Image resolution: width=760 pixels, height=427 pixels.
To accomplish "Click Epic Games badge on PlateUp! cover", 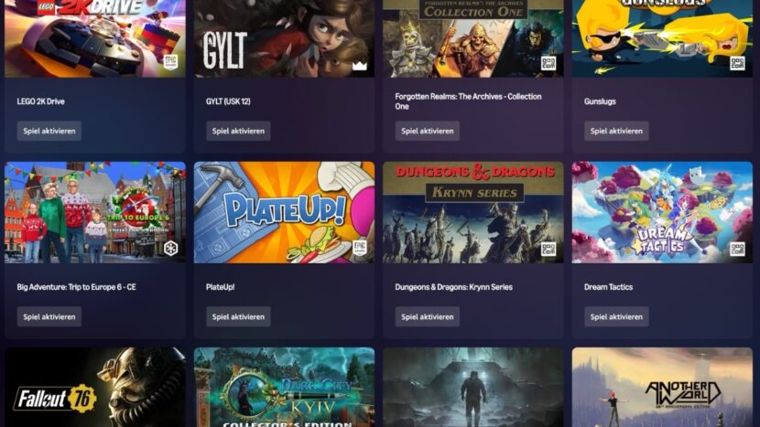I will tap(359, 249).
